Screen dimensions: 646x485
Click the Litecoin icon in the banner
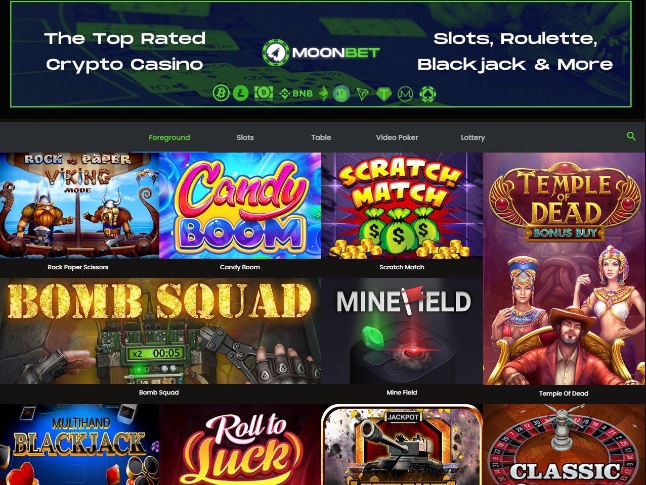click(241, 93)
